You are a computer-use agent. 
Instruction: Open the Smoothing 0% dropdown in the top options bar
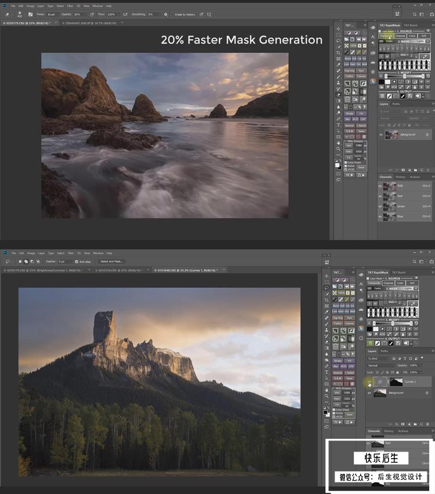pyautogui.click(x=154, y=15)
